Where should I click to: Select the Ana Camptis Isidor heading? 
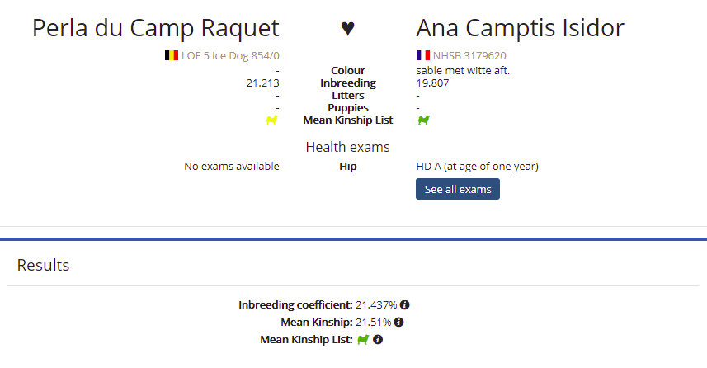click(x=520, y=28)
